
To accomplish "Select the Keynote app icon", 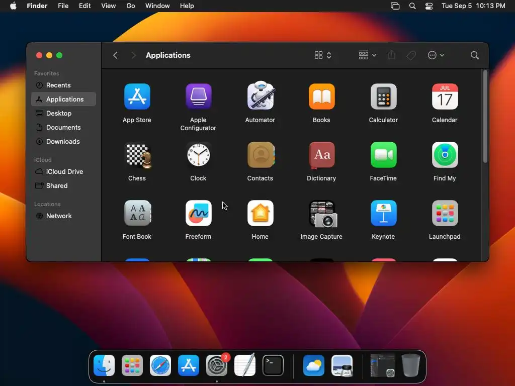I will click(x=383, y=213).
